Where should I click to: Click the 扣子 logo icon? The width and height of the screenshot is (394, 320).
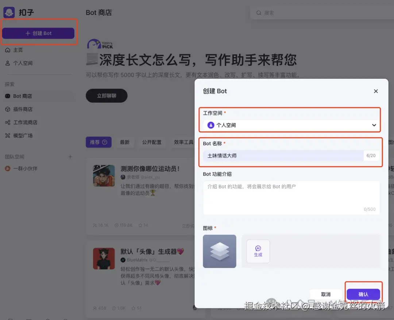coord(8,12)
